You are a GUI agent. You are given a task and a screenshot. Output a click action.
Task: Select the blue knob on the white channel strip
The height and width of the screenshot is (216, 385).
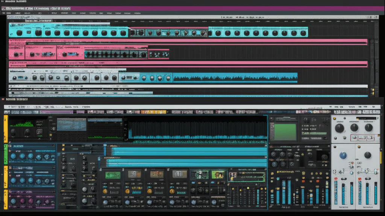pos(343,155)
